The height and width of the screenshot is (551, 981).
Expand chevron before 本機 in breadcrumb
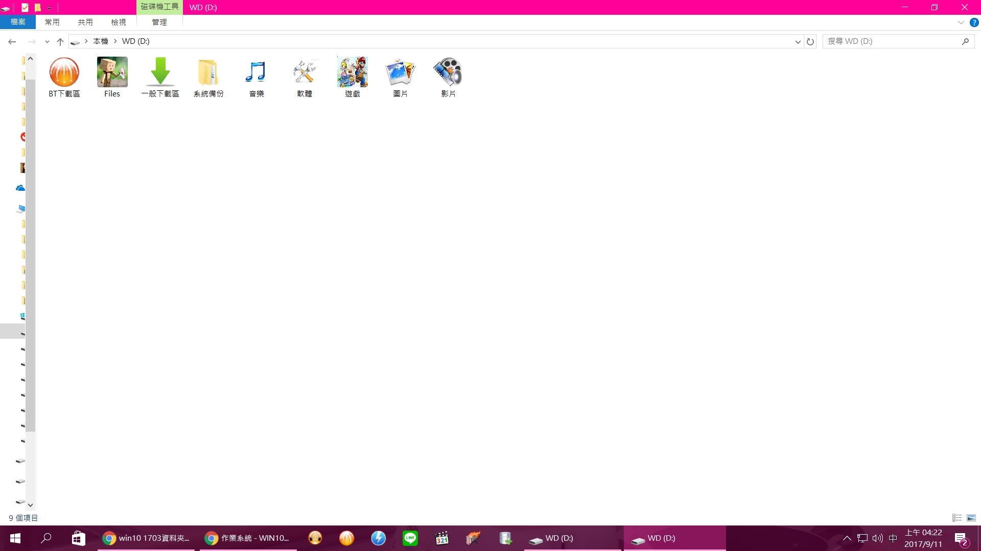(x=86, y=41)
